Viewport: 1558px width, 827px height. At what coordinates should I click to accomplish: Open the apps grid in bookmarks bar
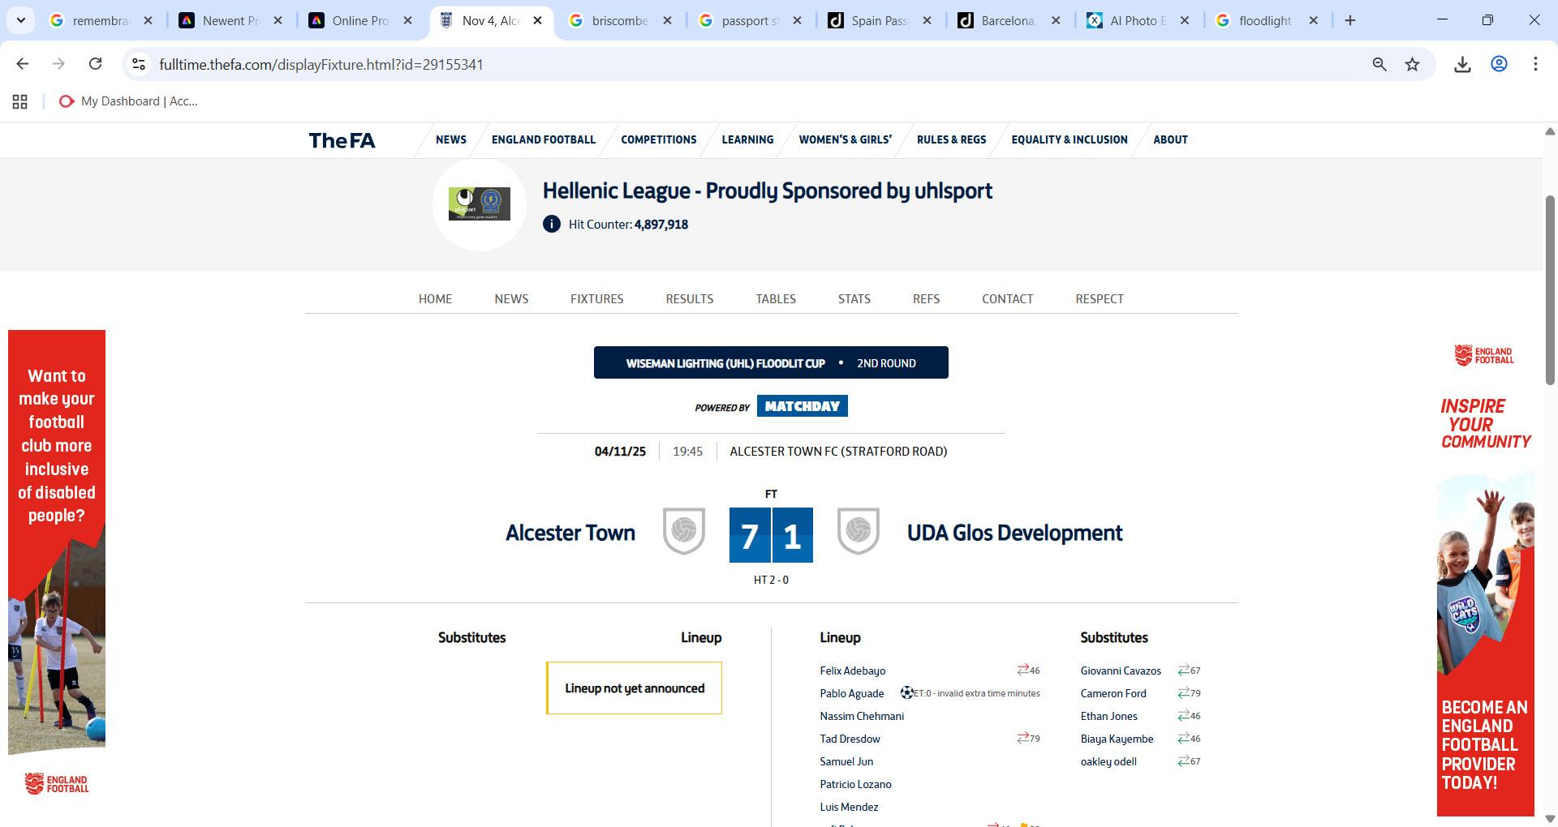(x=20, y=101)
